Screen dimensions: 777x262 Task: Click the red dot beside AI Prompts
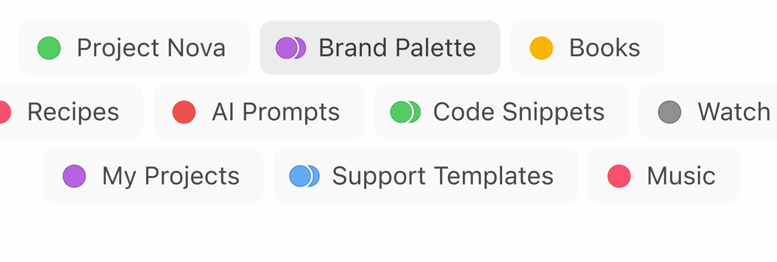(x=184, y=112)
